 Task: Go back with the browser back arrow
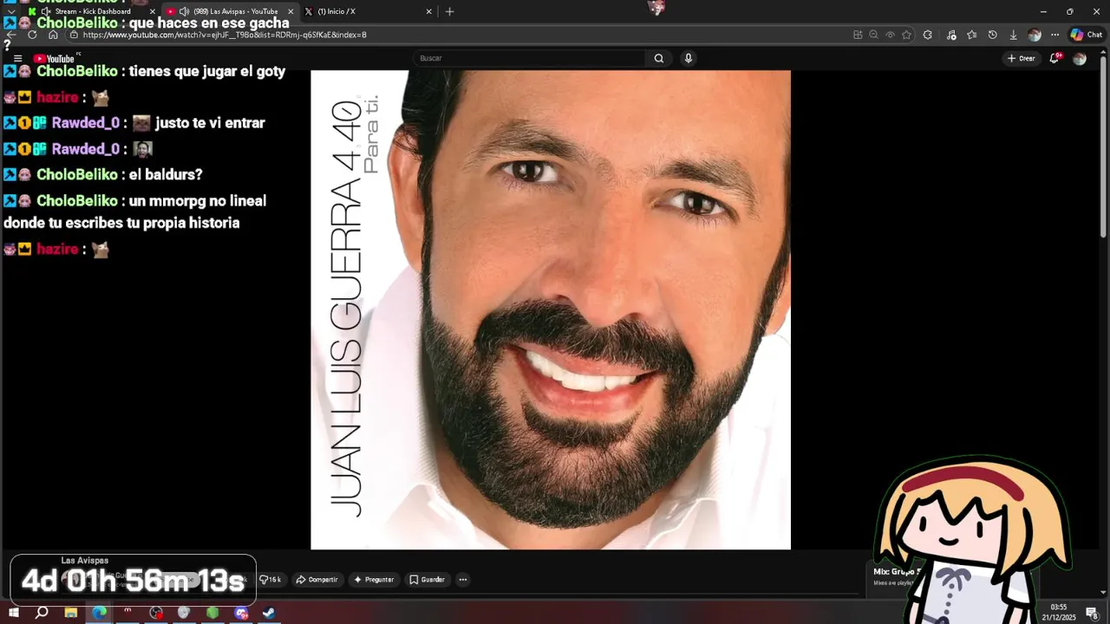[10, 35]
